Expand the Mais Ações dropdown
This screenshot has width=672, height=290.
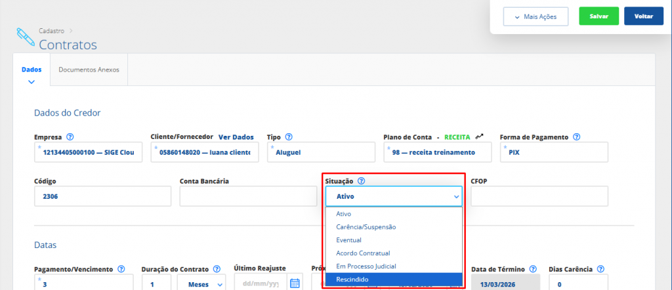click(535, 16)
